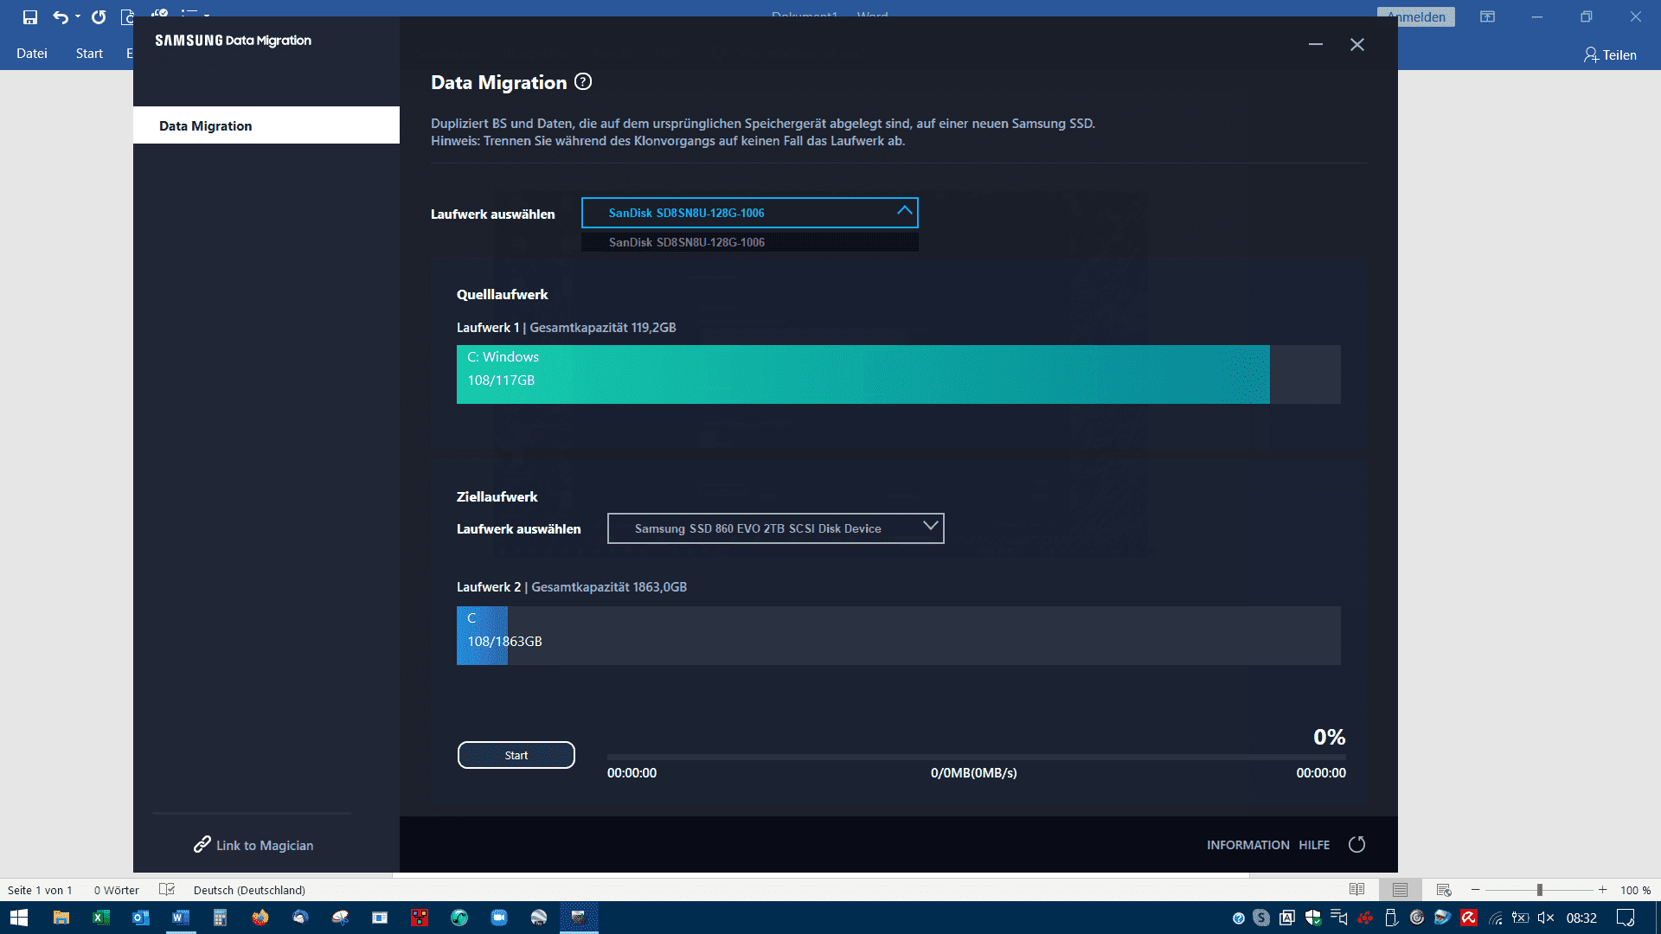This screenshot has height=934, width=1661.
Task: Choose SanDisk SD8SN8U-128G-1006 from the dropdown list
Action: point(749,242)
